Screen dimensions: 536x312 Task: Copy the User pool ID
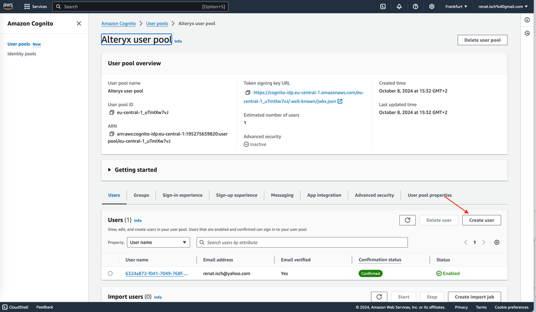tap(112, 113)
